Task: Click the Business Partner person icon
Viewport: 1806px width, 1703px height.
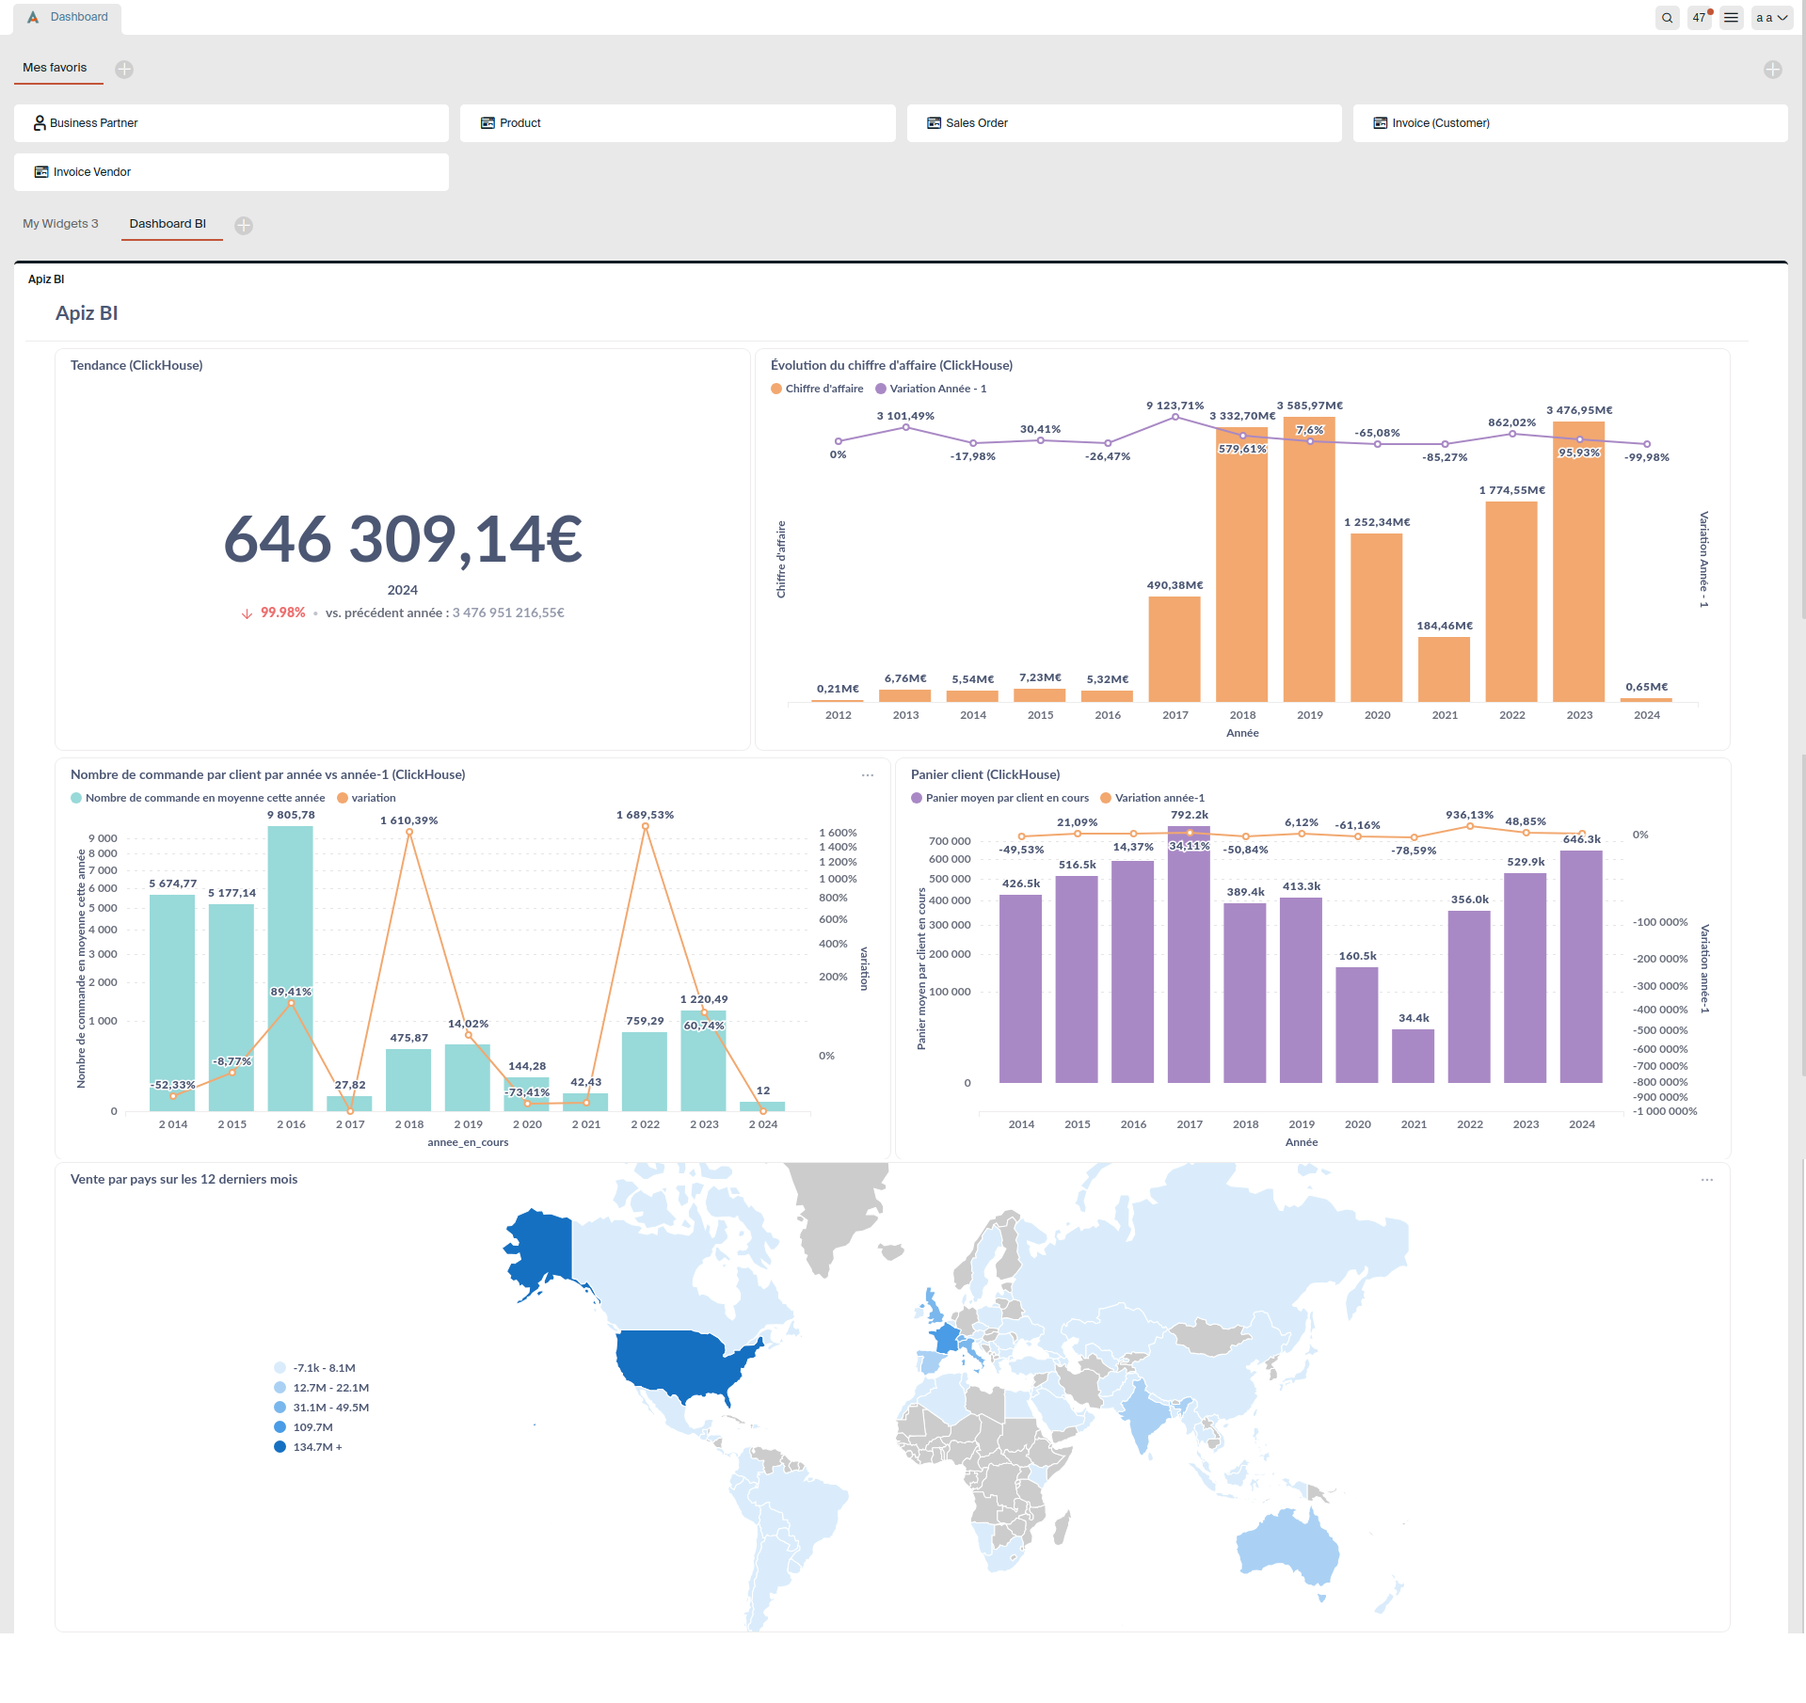Action: 40,123
